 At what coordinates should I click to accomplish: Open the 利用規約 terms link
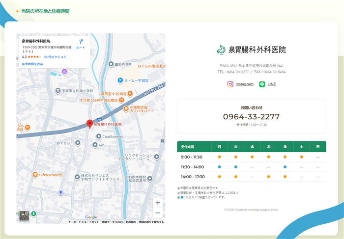(x=131, y=222)
